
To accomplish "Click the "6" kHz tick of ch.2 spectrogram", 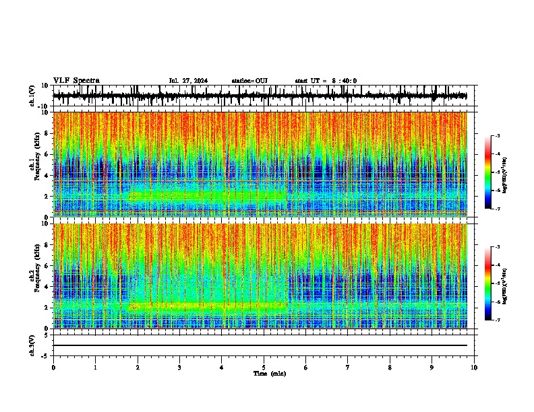I will tap(47, 265).
